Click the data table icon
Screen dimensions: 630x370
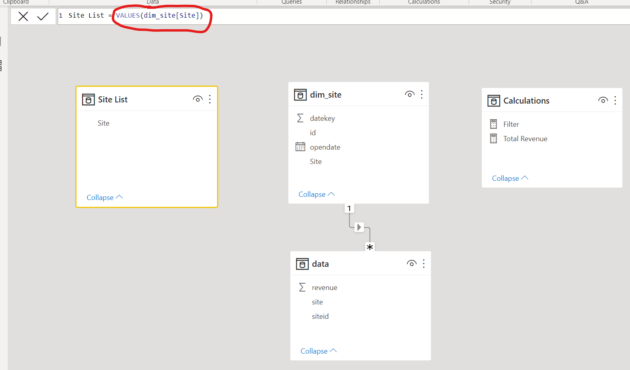tap(302, 264)
